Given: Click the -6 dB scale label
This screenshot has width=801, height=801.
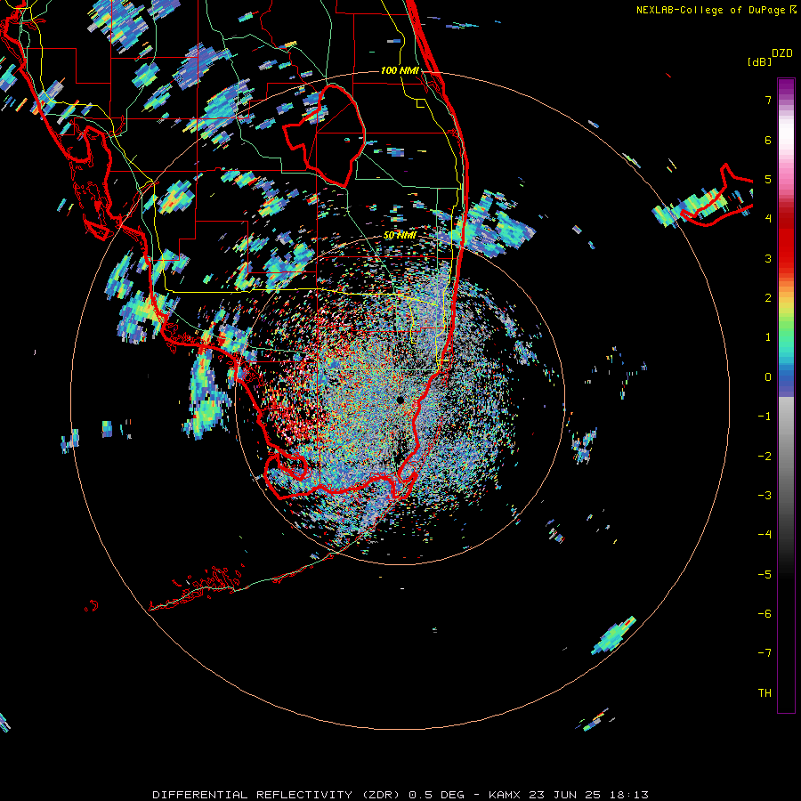Looking at the screenshot, I should 765,614.
